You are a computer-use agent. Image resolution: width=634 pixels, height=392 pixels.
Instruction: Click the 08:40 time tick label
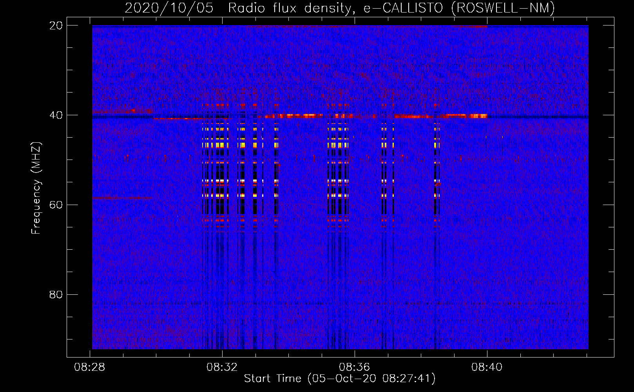coord(487,367)
